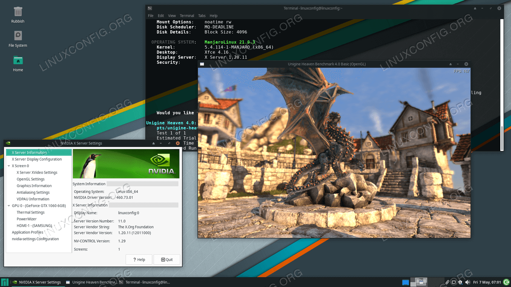Open the Help menu in Terminal
Screen dimensions: 511x287
[213, 16]
